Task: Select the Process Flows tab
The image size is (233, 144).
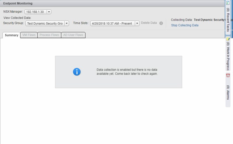Action: tap(49, 35)
